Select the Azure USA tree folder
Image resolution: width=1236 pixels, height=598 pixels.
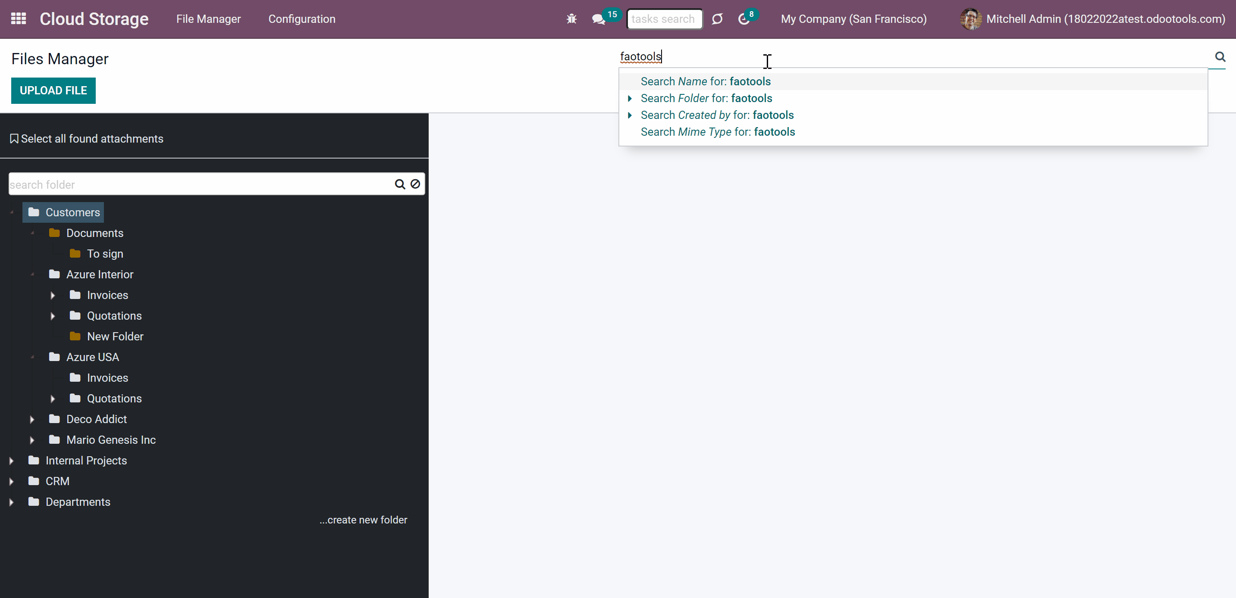click(x=93, y=357)
